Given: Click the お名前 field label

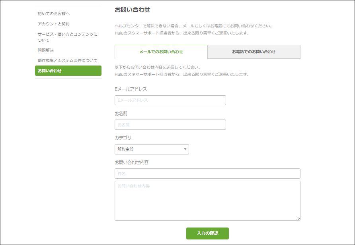Looking at the screenshot, I should [x=121, y=114].
